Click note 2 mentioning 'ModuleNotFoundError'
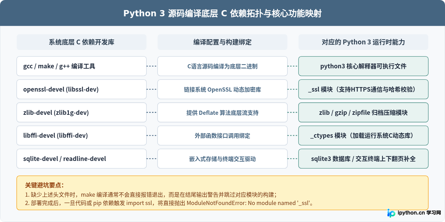This screenshot has height=222, width=445. point(169,203)
